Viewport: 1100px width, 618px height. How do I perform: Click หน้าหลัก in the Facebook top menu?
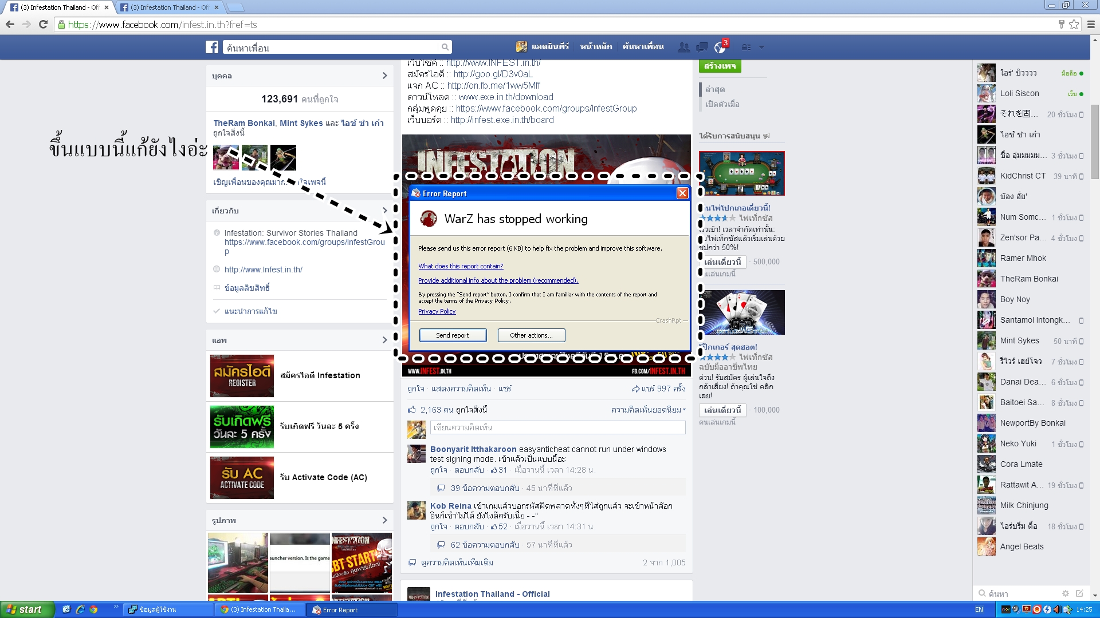tap(596, 47)
